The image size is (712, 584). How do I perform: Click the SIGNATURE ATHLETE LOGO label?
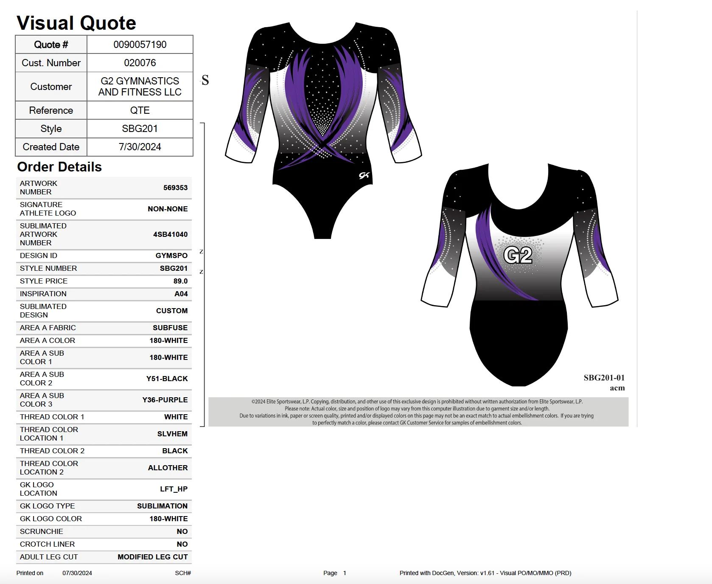[x=48, y=209]
